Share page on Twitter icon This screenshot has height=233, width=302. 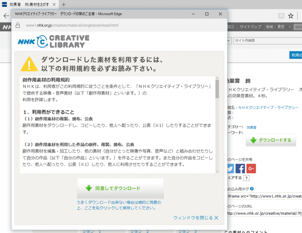tap(231, 168)
